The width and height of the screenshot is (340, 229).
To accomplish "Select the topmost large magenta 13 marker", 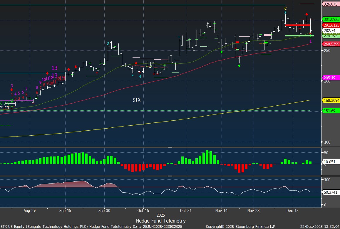I will [x=54, y=68].
